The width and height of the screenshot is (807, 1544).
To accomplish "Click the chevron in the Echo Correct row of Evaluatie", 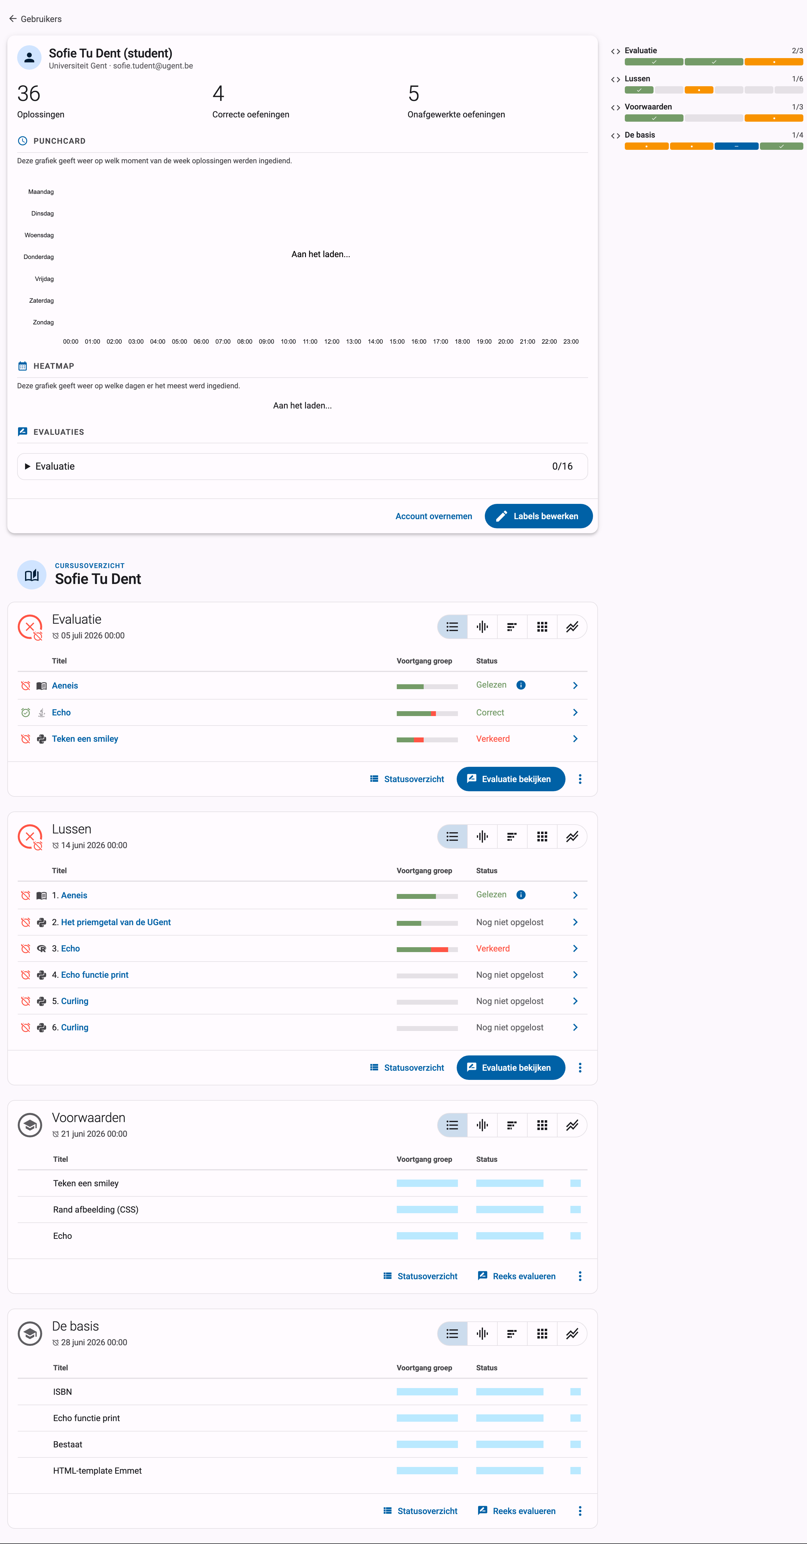I will pyautogui.click(x=575, y=713).
